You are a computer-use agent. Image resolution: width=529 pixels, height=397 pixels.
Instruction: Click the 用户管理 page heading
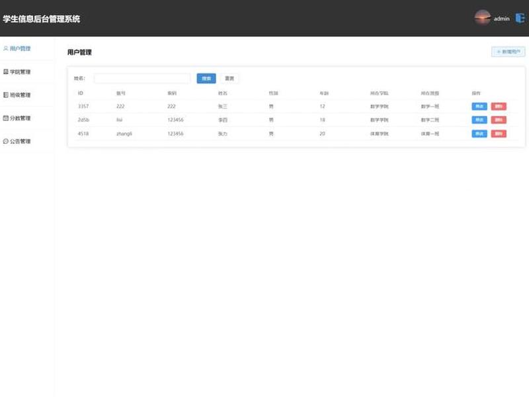click(x=79, y=52)
